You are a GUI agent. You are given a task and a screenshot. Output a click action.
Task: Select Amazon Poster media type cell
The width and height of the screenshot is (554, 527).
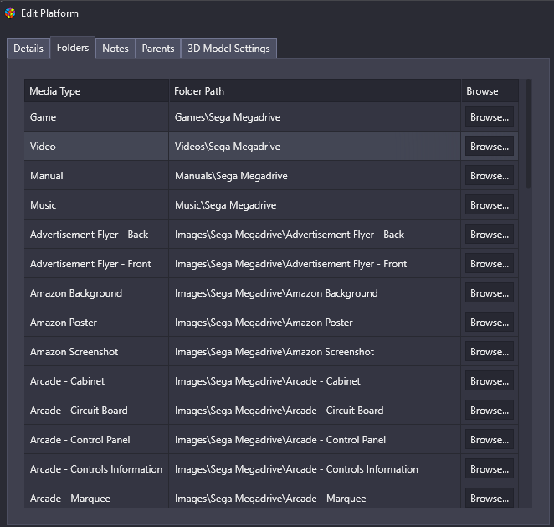(96, 323)
